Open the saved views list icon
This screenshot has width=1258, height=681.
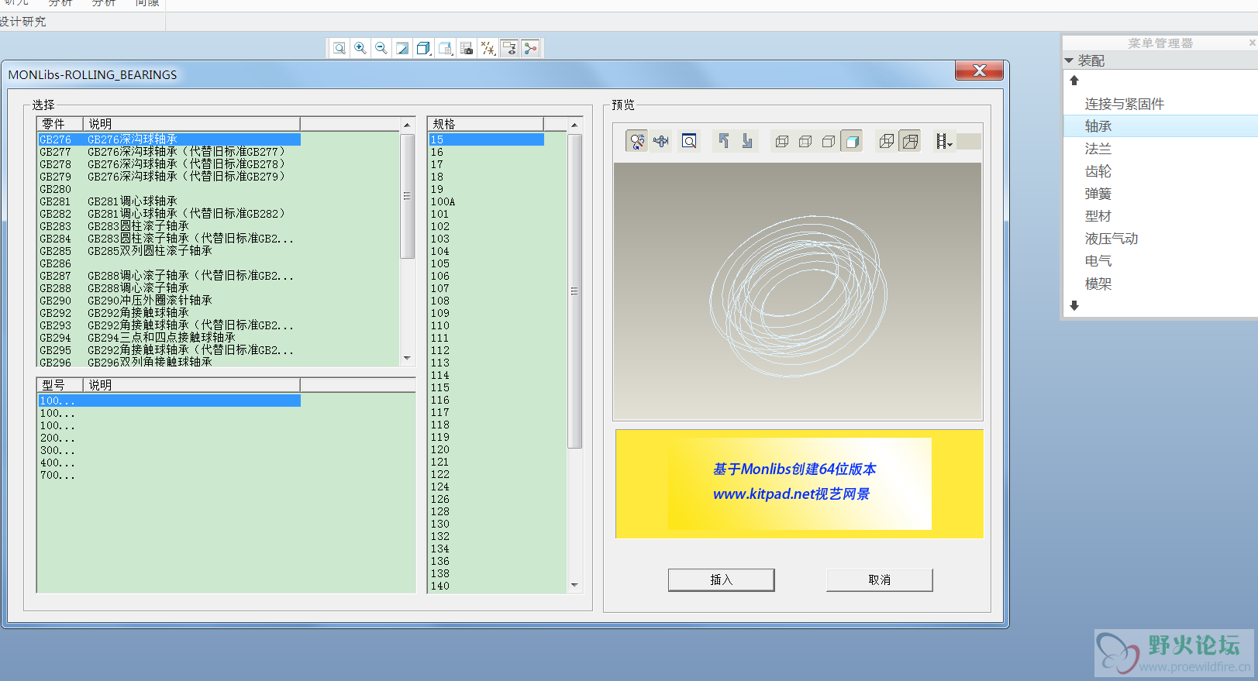(x=445, y=48)
